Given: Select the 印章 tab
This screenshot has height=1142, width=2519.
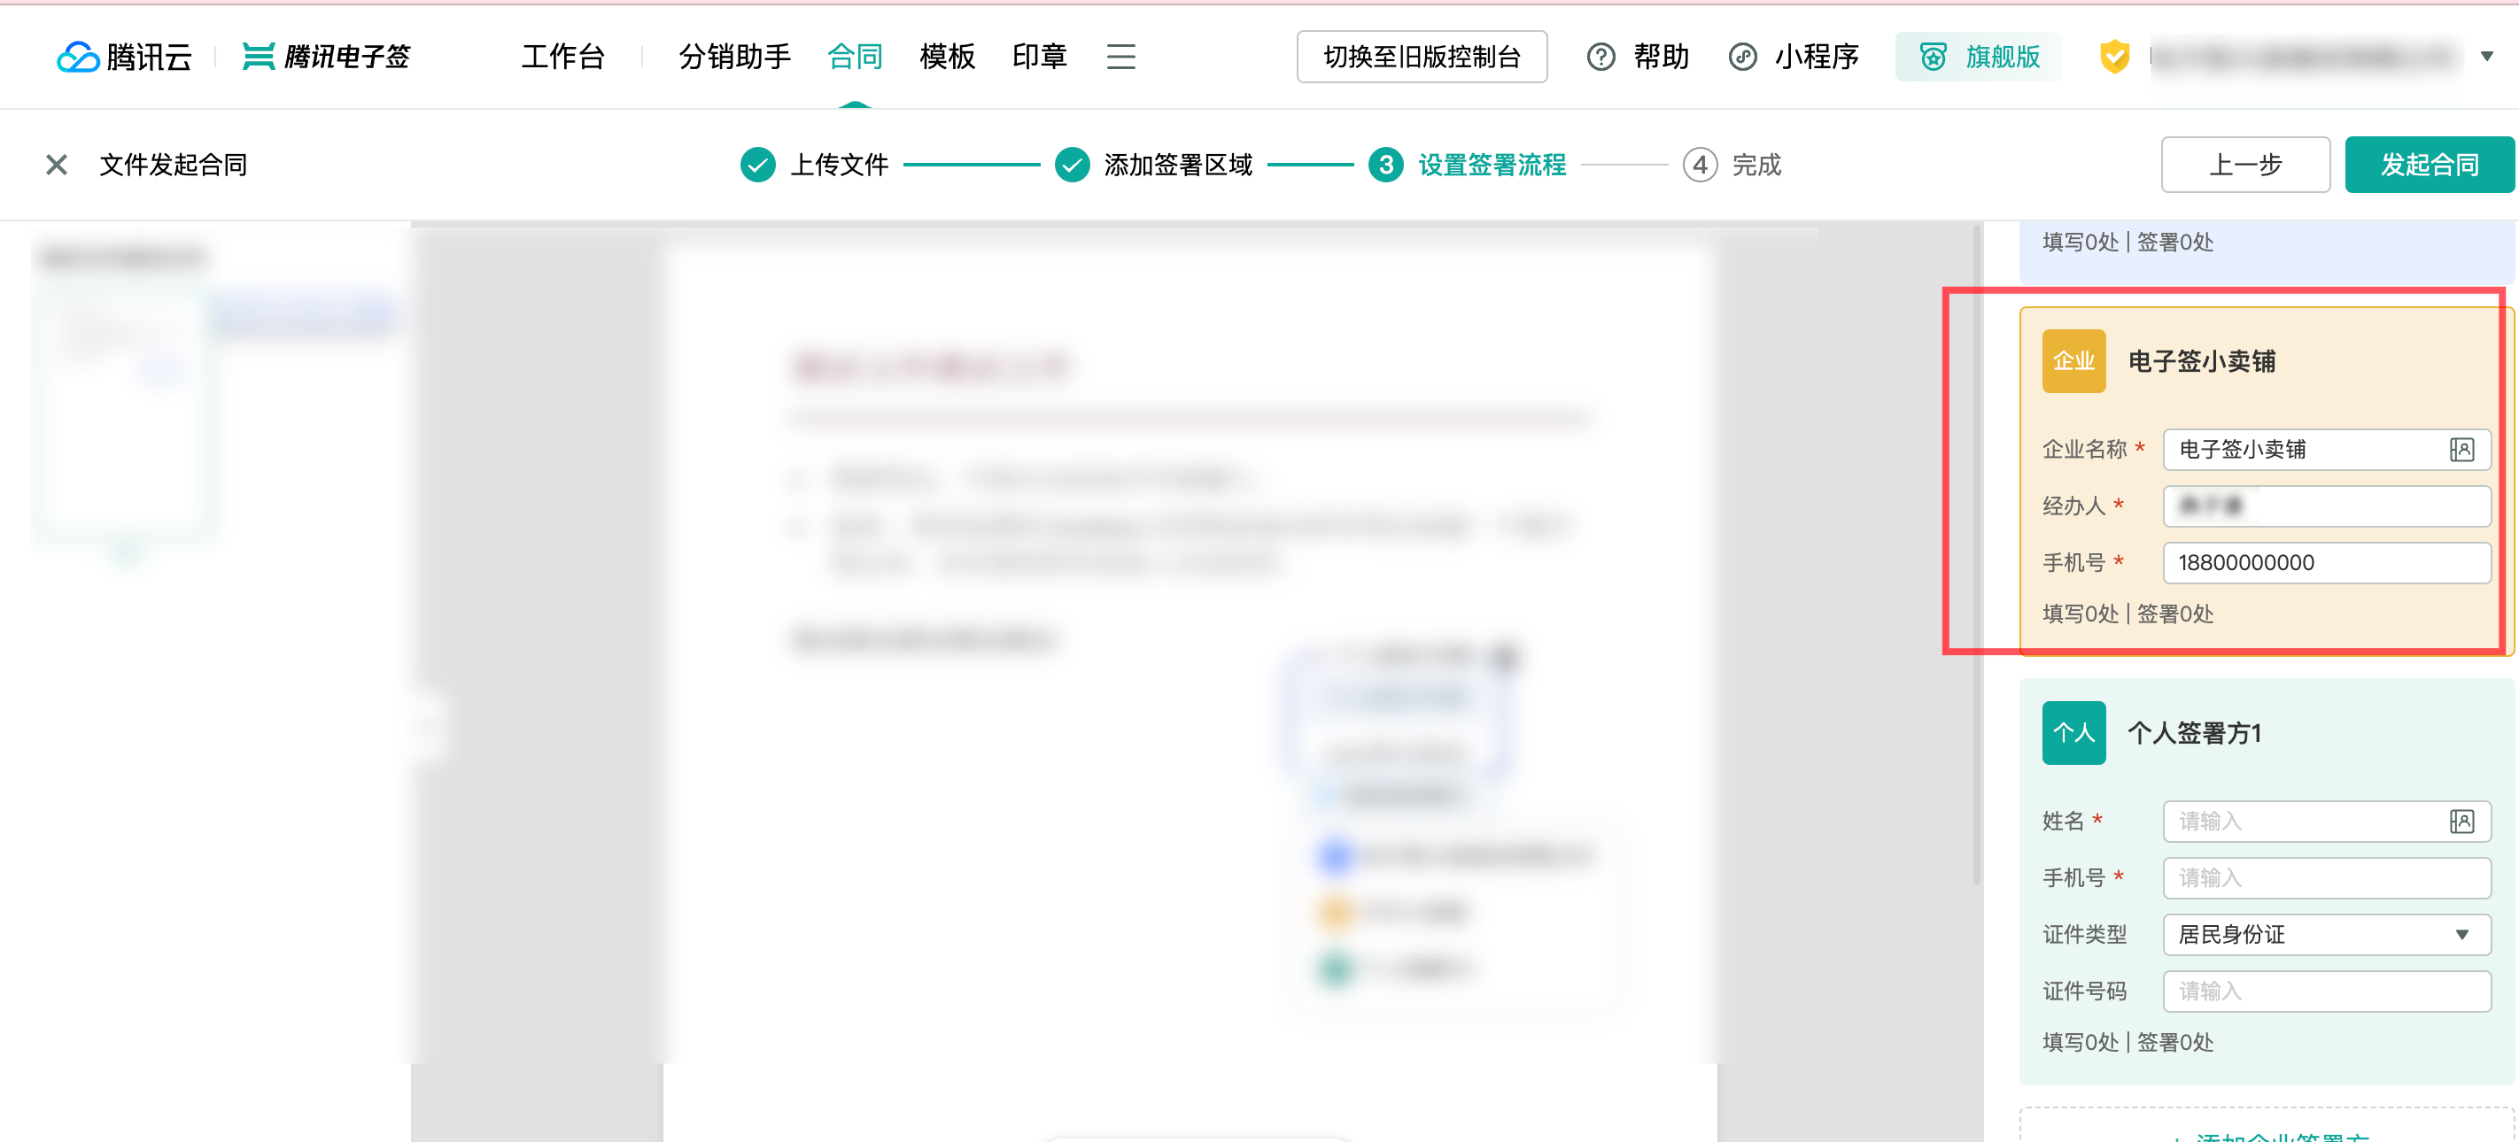Looking at the screenshot, I should (1041, 57).
